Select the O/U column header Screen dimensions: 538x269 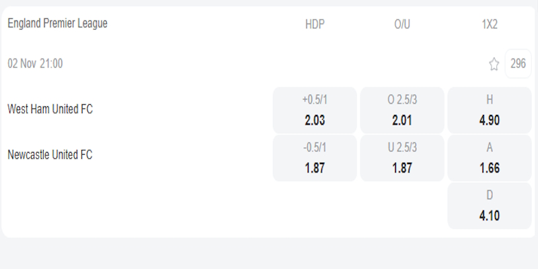point(402,24)
